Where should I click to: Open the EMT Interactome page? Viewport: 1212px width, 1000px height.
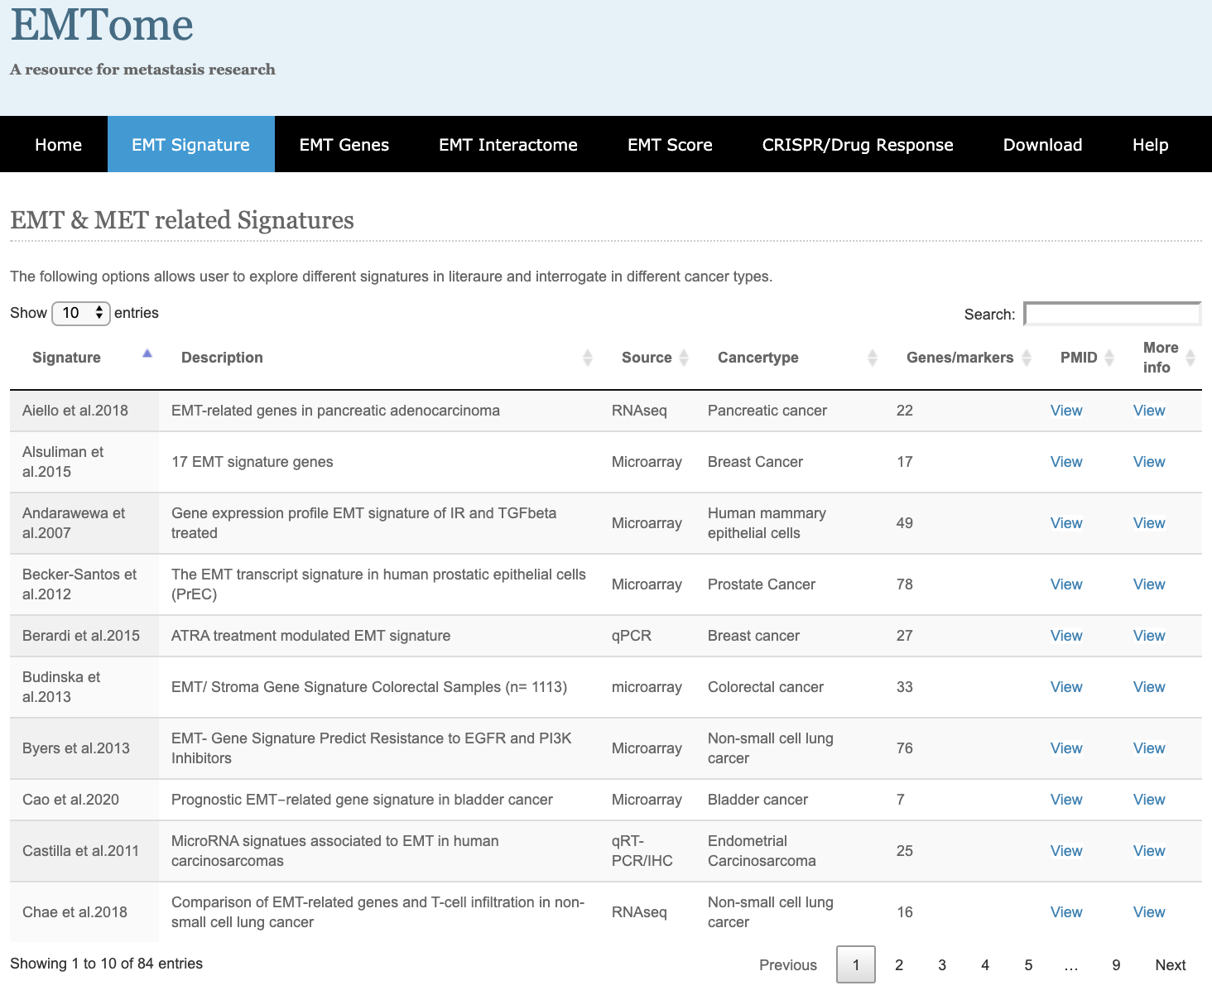508,144
